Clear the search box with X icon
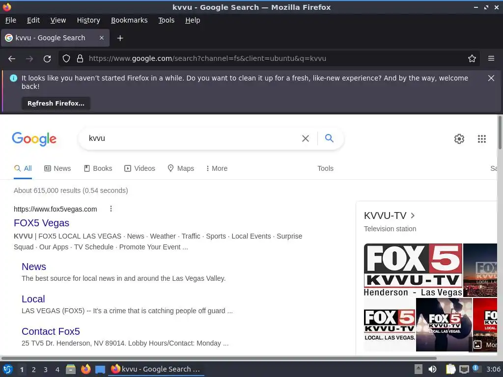 (306, 138)
